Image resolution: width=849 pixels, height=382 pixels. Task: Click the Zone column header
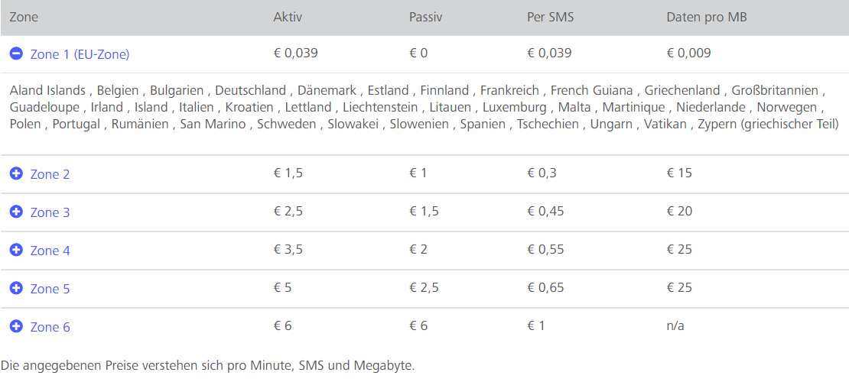pos(24,17)
